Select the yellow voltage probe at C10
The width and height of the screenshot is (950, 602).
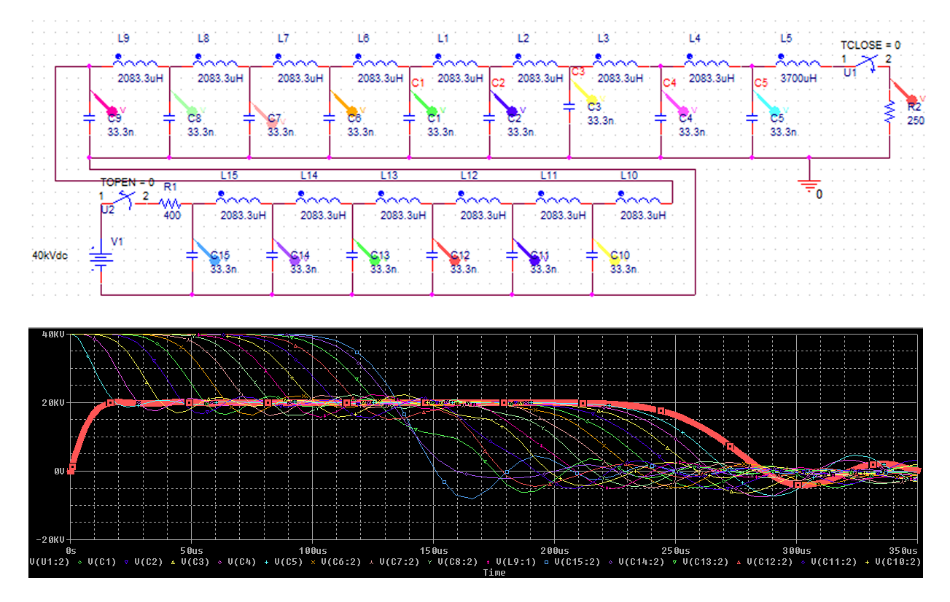606,251
